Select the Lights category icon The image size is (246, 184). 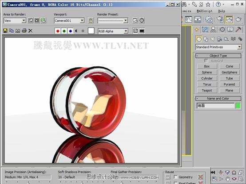point(213,39)
